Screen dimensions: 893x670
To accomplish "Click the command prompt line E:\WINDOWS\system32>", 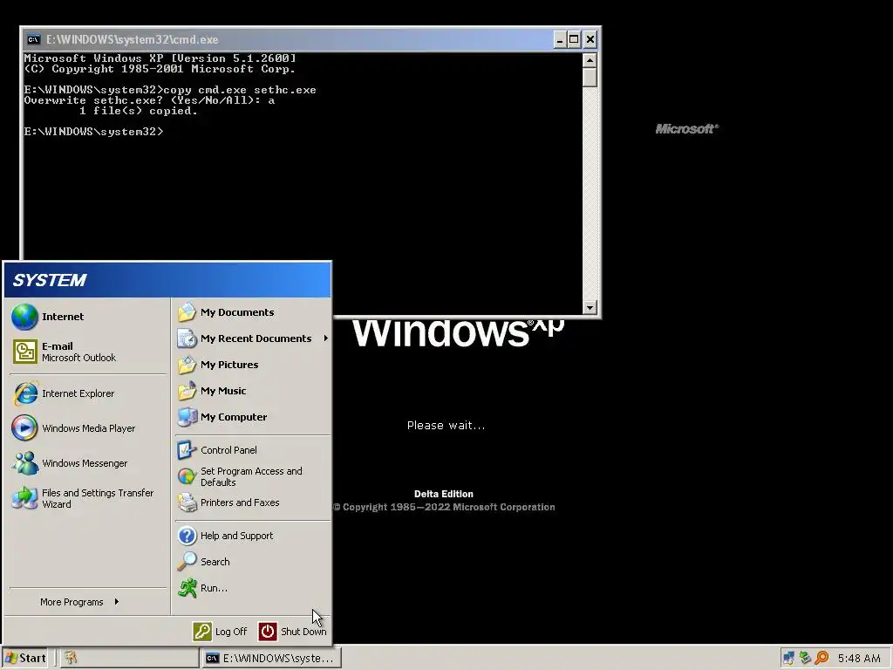I will pyautogui.click(x=93, y=132).
